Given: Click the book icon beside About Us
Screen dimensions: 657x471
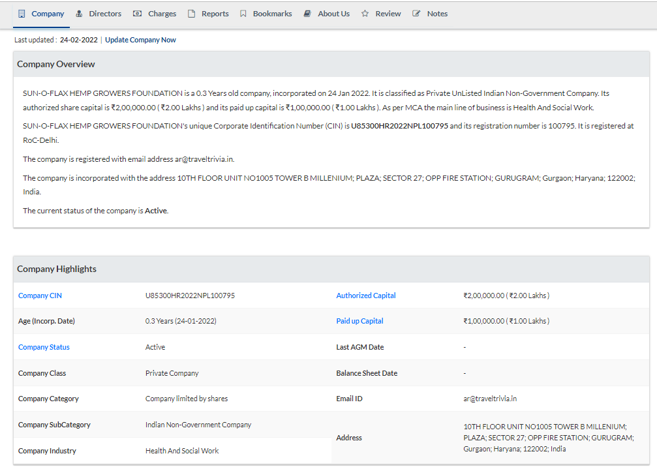Looking at the screenshot, I should 307,14.
